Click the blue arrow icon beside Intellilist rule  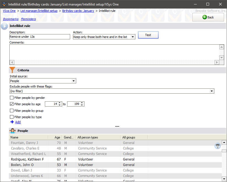tap(4, 26)
